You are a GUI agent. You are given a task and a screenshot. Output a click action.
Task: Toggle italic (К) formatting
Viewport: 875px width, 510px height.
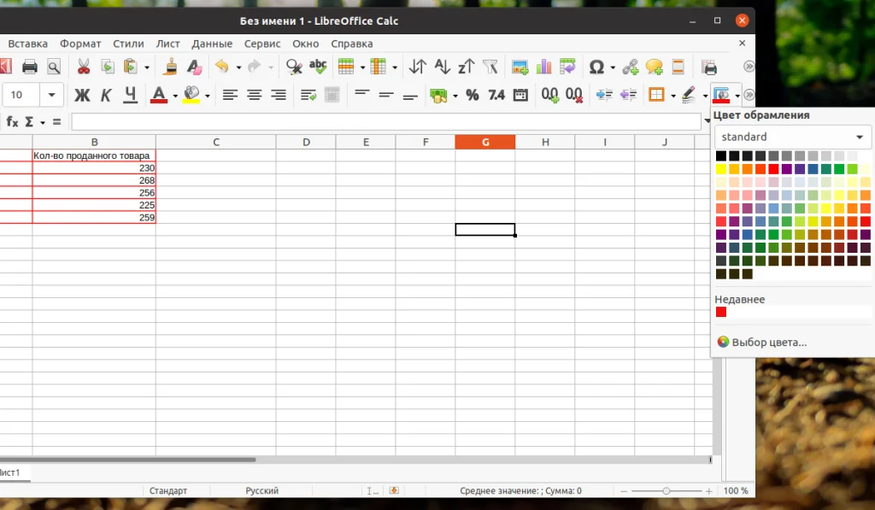point(105,95)
